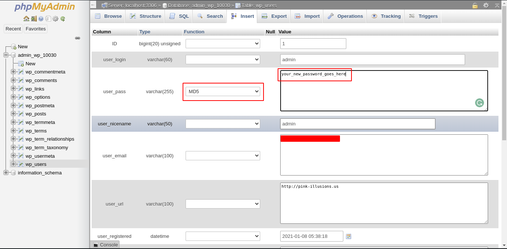507x249 pixels.
Task: Open navigation panel settings gear icon
Action: pos(55,19)
